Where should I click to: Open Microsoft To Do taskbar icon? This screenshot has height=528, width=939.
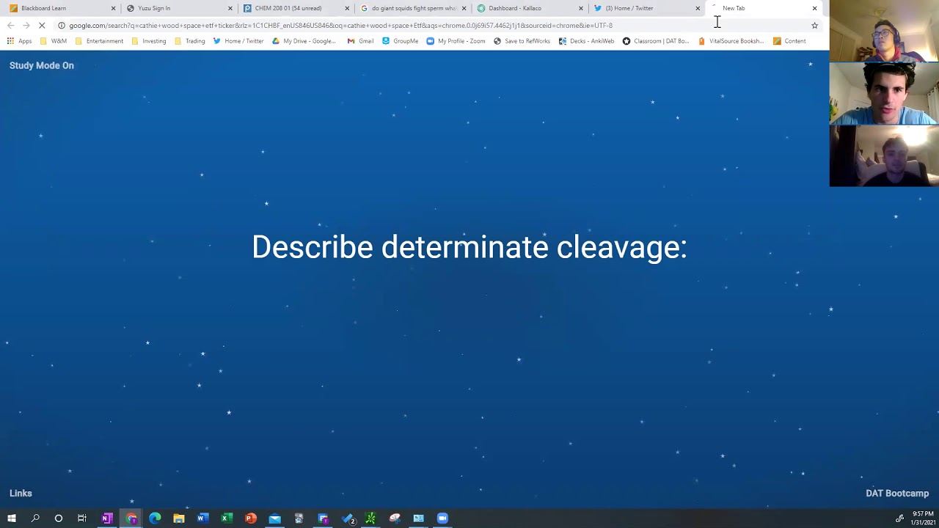click(x=348, y=518)
